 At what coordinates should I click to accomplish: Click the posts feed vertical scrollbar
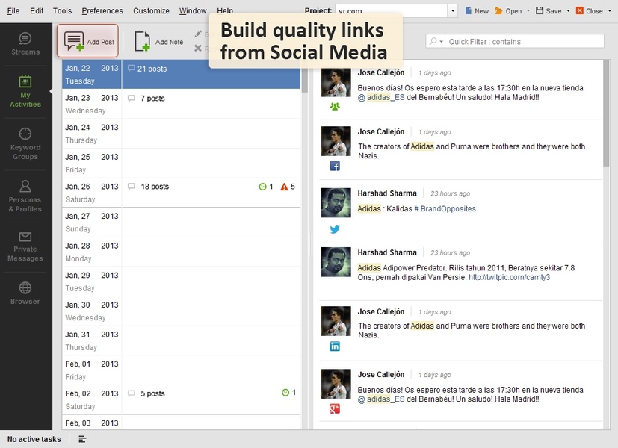[x=606, y=113]
